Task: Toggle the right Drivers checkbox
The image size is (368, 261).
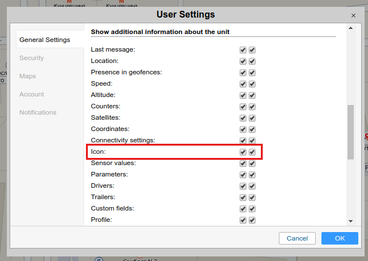Action: click(252, 186)
